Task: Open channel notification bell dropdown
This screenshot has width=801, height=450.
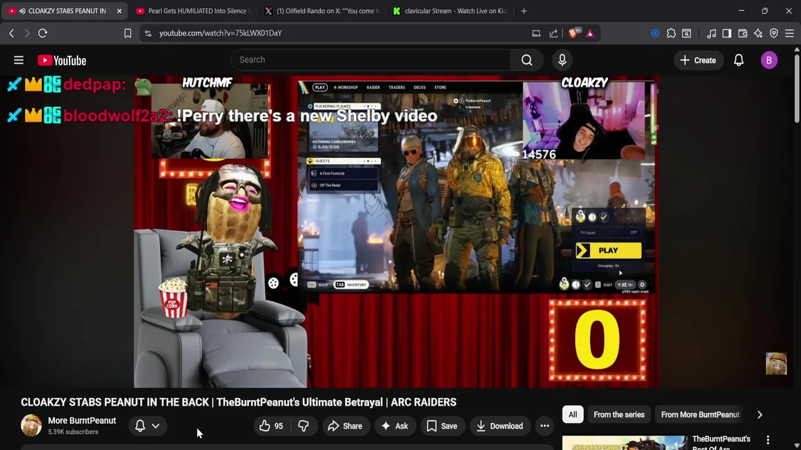Action: (x=148, y=426)
